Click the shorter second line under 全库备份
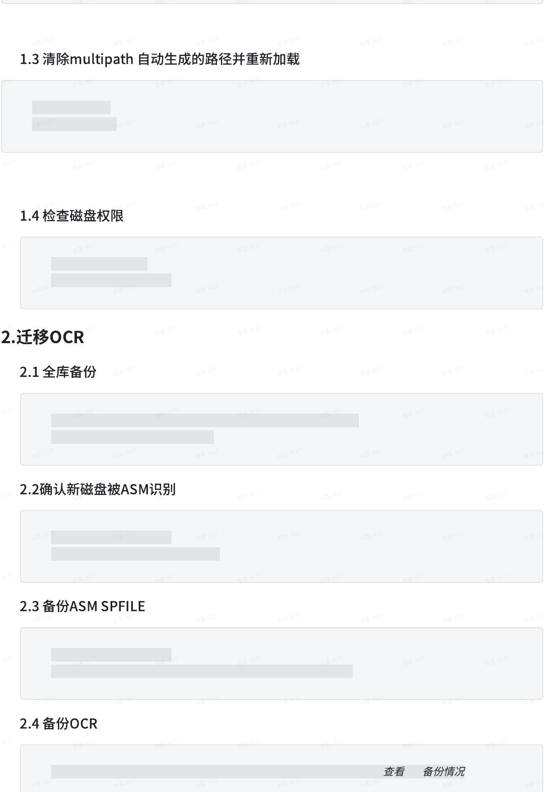544x792 pixels. point(132,437)
